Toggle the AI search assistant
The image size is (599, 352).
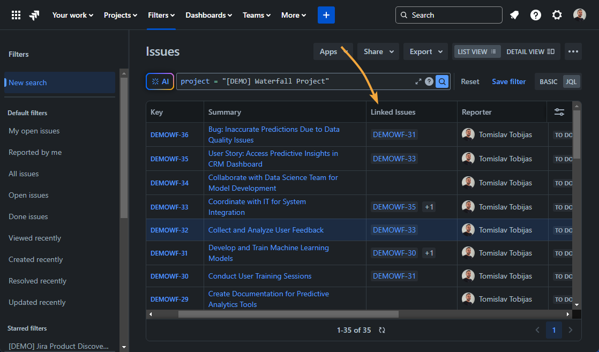[x=160, y=81]
